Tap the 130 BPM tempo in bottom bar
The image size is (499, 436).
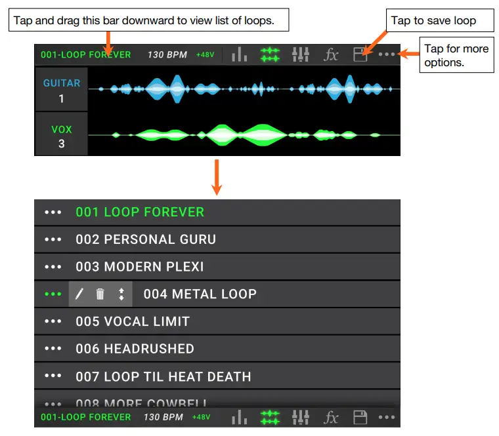coord(163,417)
